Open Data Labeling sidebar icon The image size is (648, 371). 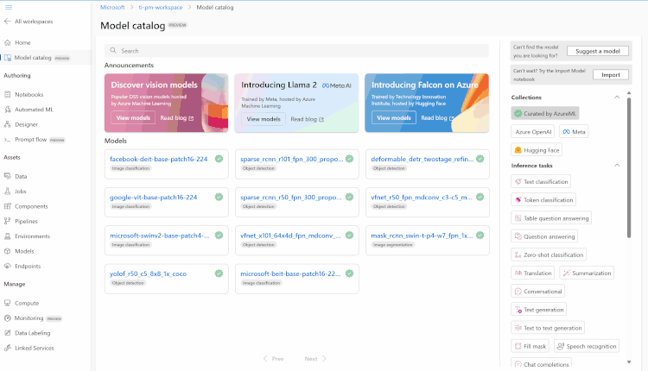tap(8, 333)
